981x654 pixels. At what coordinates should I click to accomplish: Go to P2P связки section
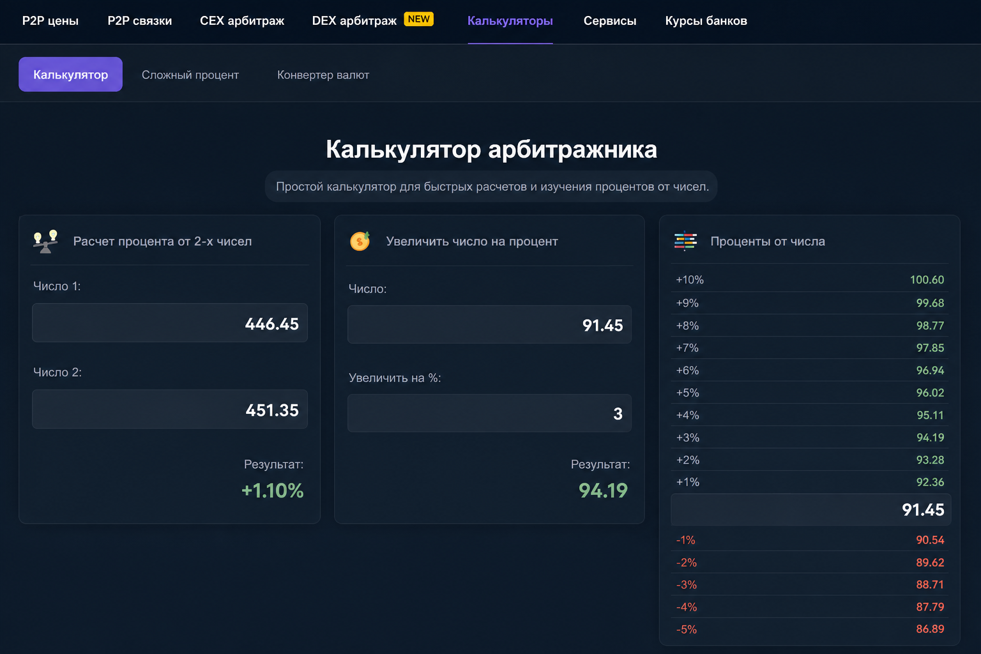pos(140,20)
